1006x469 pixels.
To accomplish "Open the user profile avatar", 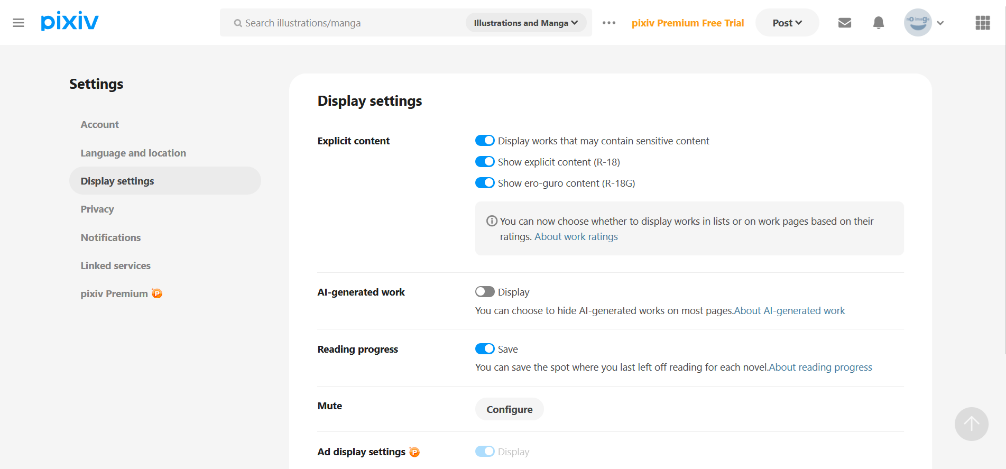I will 918,22.
